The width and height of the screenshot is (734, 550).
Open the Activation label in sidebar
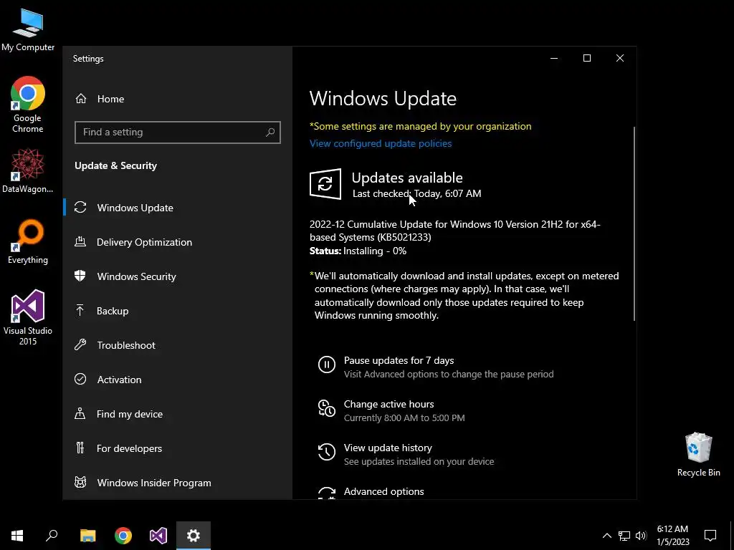[x=120, y=380]
